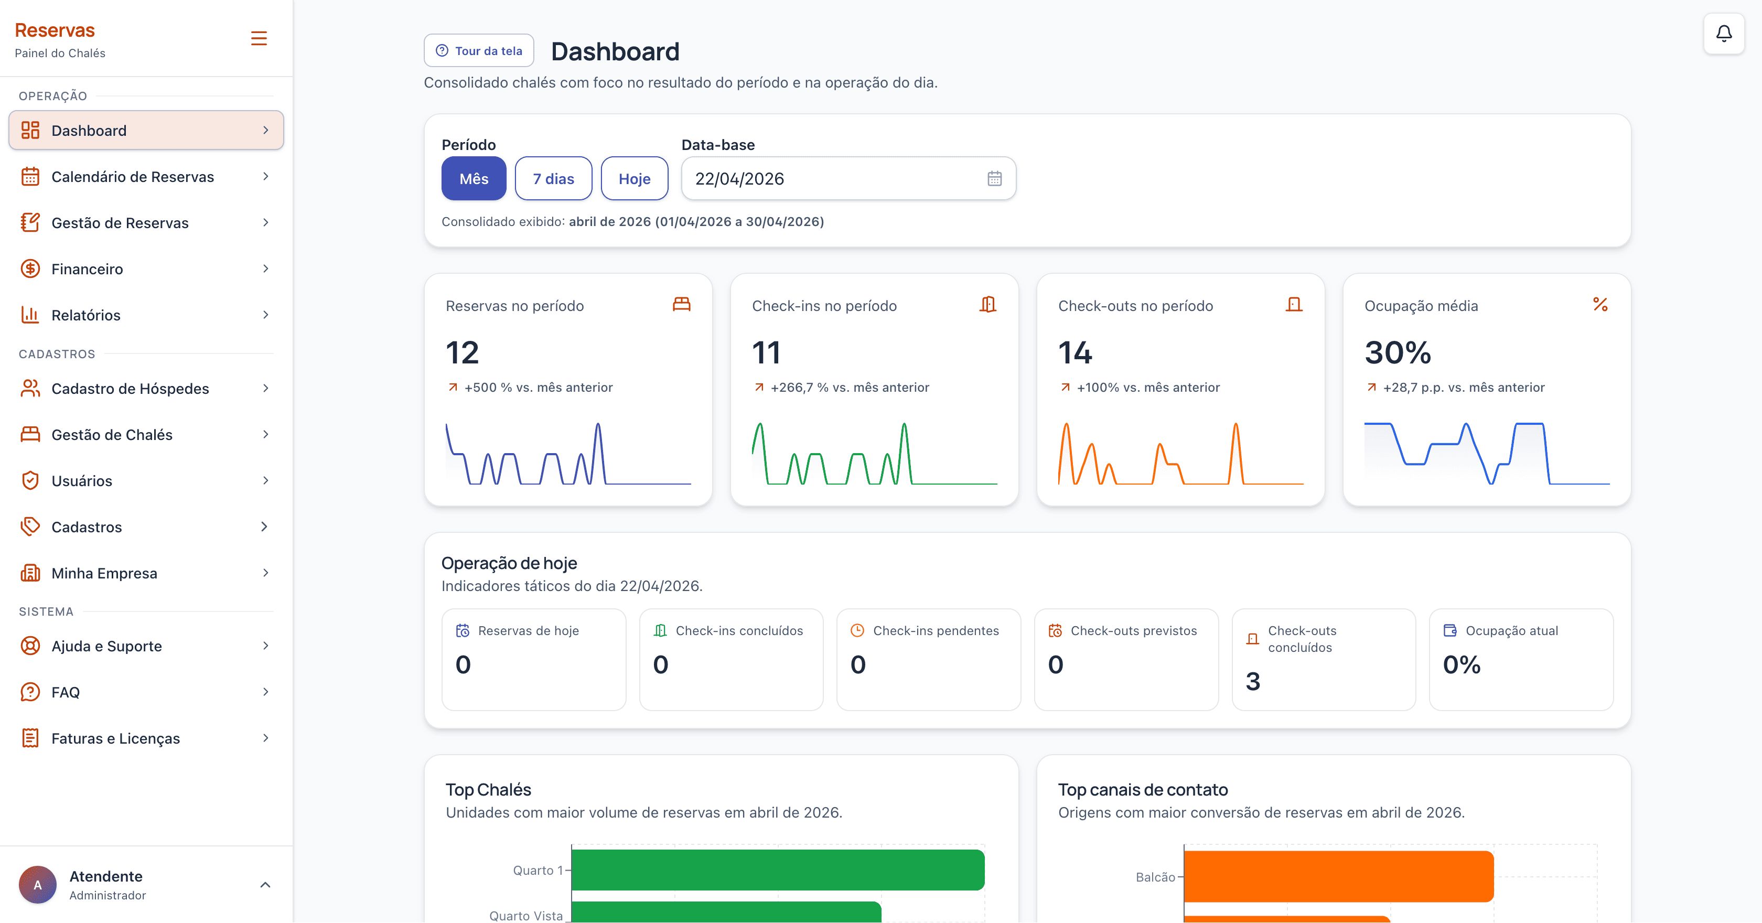Select the Mês period option

click(474, 179)
